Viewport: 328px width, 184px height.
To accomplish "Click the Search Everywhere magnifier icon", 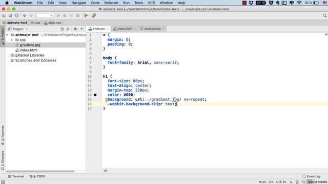I will [x=324, y=16].
